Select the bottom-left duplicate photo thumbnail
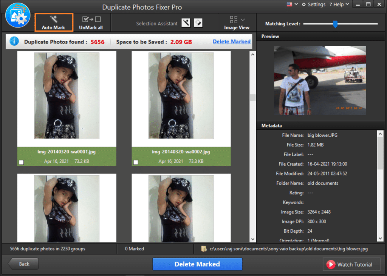The height and width of the screenshot is (276, 387). pyautogui.click(x=67, y=209)
